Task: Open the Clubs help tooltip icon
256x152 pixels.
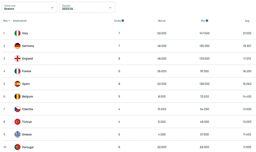Action: (x=123, y=21)
